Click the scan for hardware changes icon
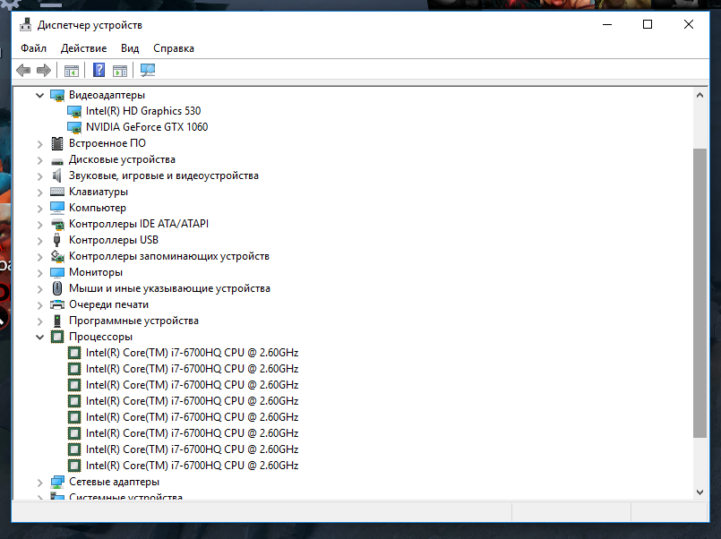The image size is (721, 539). [148, 71]
